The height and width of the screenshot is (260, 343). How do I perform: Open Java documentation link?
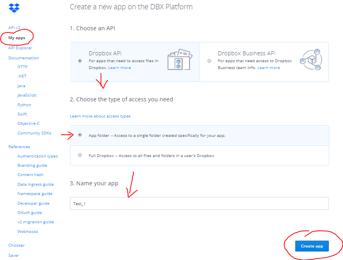tap(21, 86)
